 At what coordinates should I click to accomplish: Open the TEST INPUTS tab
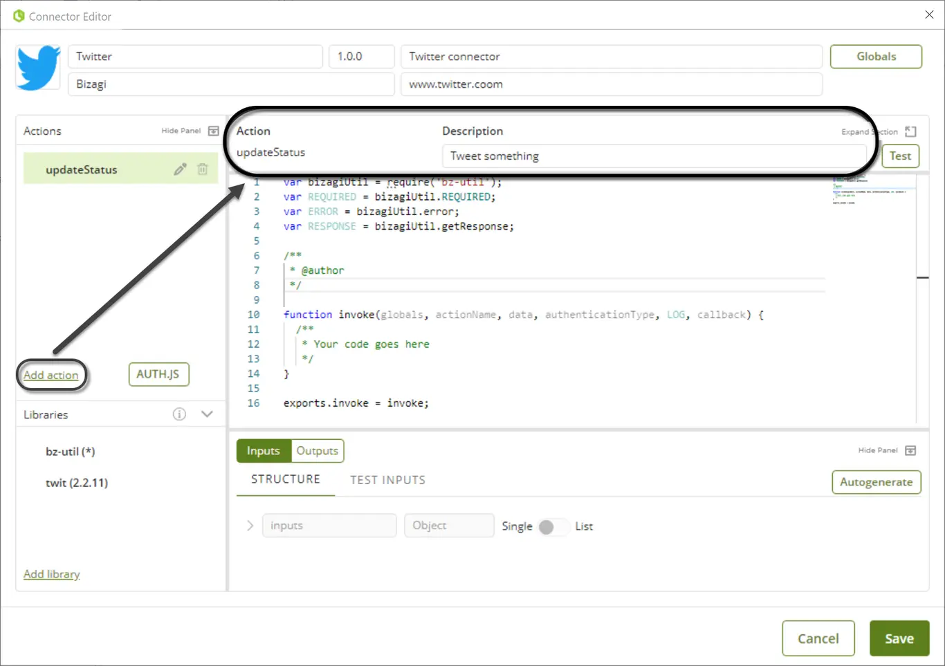[387, 480]
